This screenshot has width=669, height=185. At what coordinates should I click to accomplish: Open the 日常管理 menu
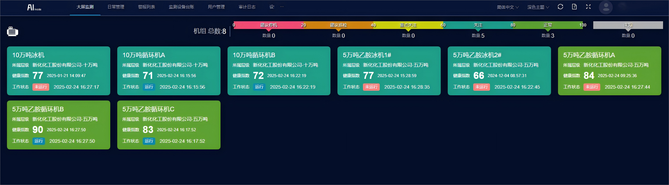116,7
